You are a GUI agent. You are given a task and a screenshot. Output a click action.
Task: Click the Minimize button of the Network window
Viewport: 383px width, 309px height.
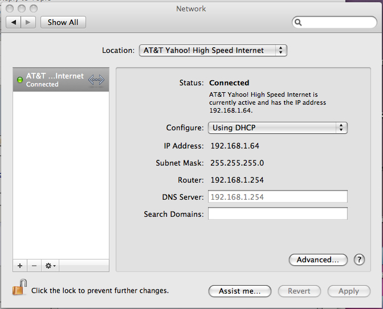coord(22,9)
